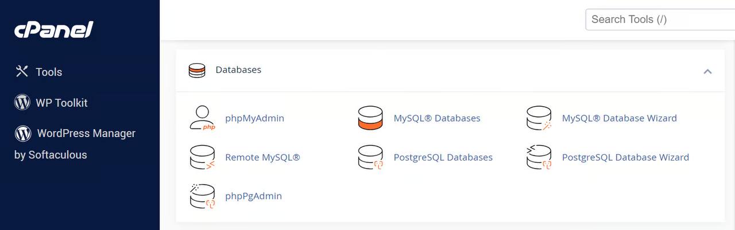Viewport: 735px width, 230px height.
Task: Click the WP Toolkit WordPress icon
Action: click(x=22, y=103)
